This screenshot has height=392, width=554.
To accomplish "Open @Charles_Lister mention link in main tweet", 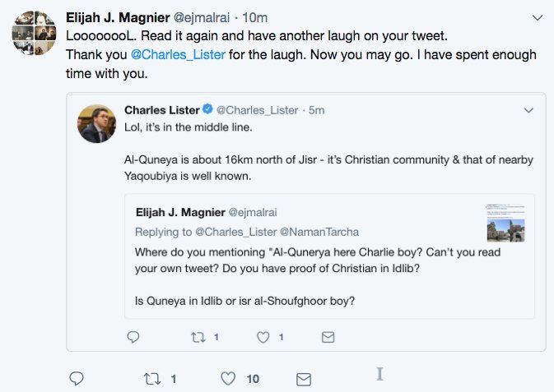I will [x=178, y=55].
